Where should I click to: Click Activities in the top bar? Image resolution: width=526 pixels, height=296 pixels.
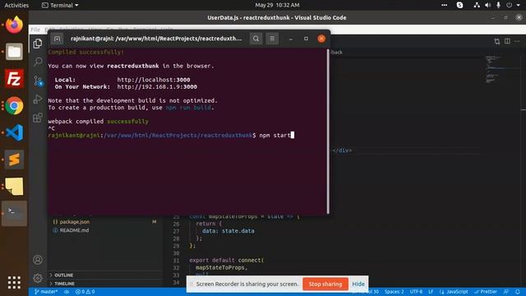16,5
